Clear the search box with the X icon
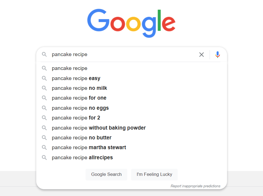 click(201, 54)
